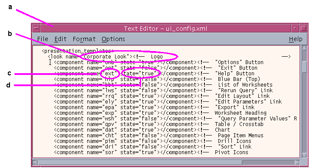Click the line containing name="rrq"
The height and width of the screenshot is (168, 310).
click(162, 96)
